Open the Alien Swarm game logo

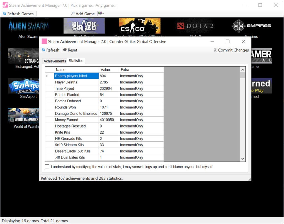pos(29,26)
